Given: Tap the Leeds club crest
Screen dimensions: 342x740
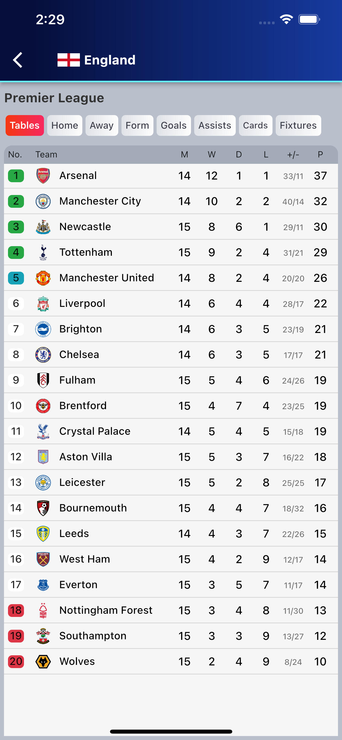Looking at the screenshot, I should (x=43, y=534).
